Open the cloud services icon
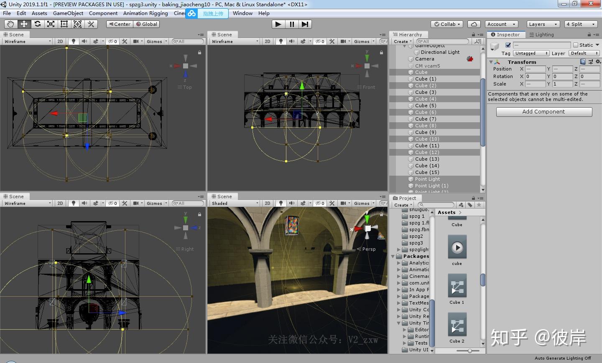This screenshot has height=363, width=602. coord(474,24)
